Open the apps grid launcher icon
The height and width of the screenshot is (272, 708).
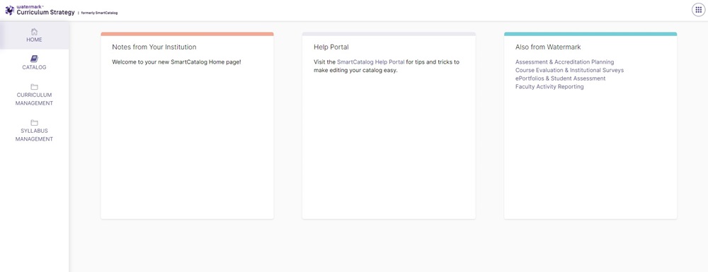pos(698,10)
